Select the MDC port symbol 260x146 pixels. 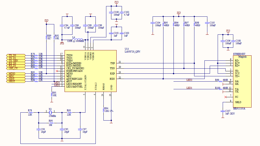16,76
